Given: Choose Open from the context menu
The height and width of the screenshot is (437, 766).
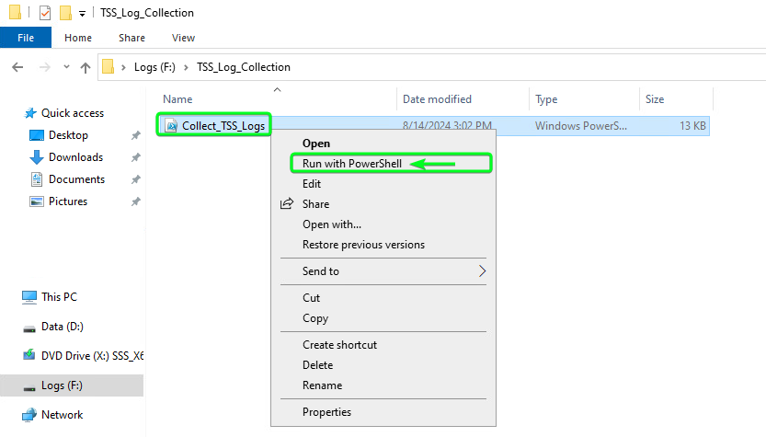Looking at the screenshot, I should point(316,144).
